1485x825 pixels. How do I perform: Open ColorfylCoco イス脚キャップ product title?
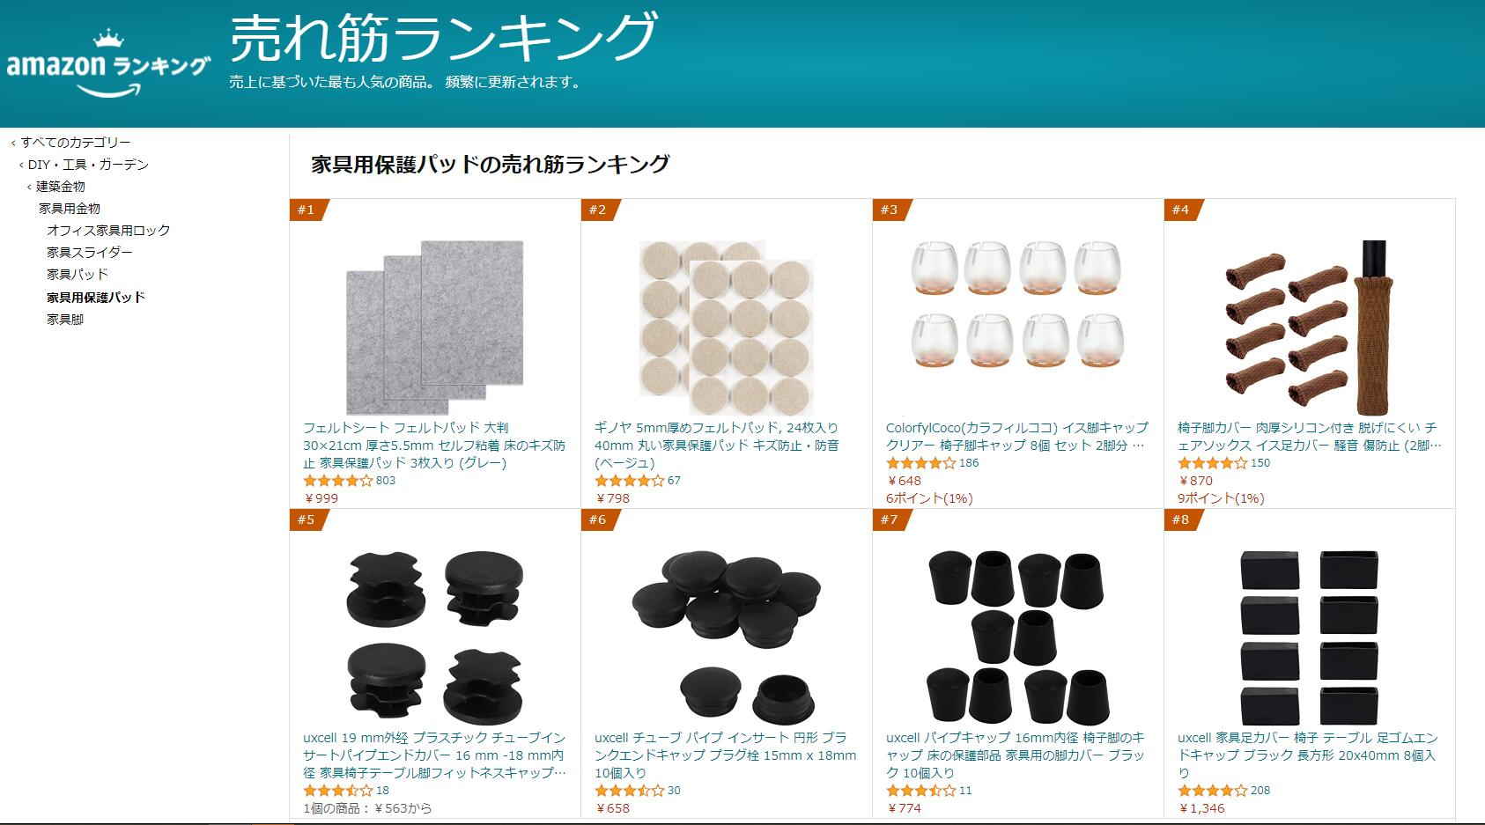[x=1017, y=437]
